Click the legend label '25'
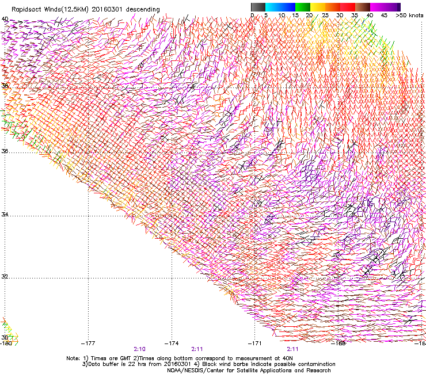The image size is (426, 374). pos(325,16)
